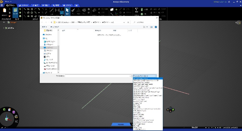The width and height of the screenshot is (242, 131).
Task: Click the plane creation icon in ribbon
Action: click(x=112, y=9)
